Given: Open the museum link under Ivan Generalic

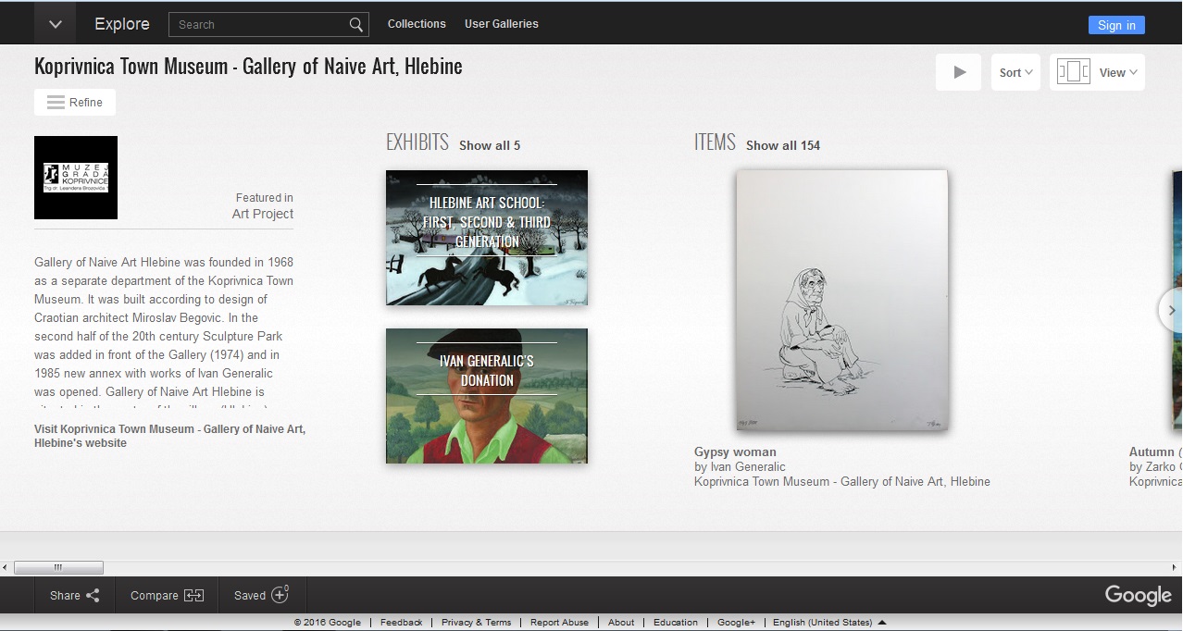Looking at the screenshot, I should 842,481.
